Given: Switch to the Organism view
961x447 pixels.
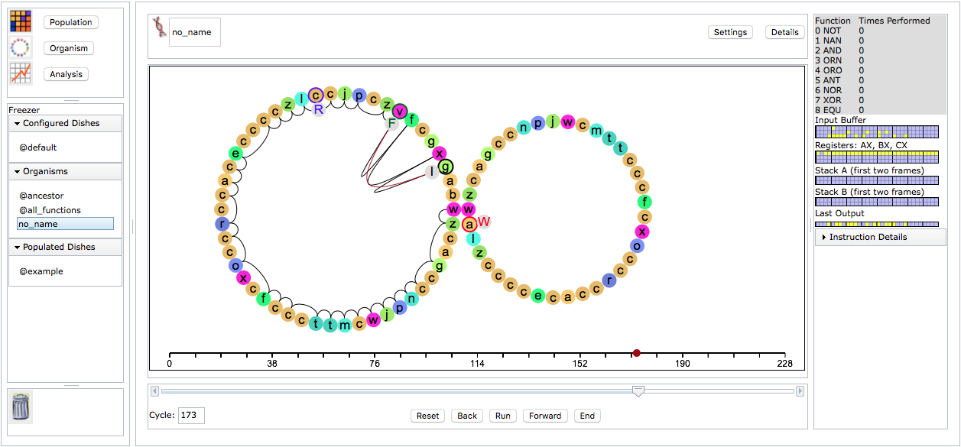Looking at the screenshot, I should click(69, 48).
